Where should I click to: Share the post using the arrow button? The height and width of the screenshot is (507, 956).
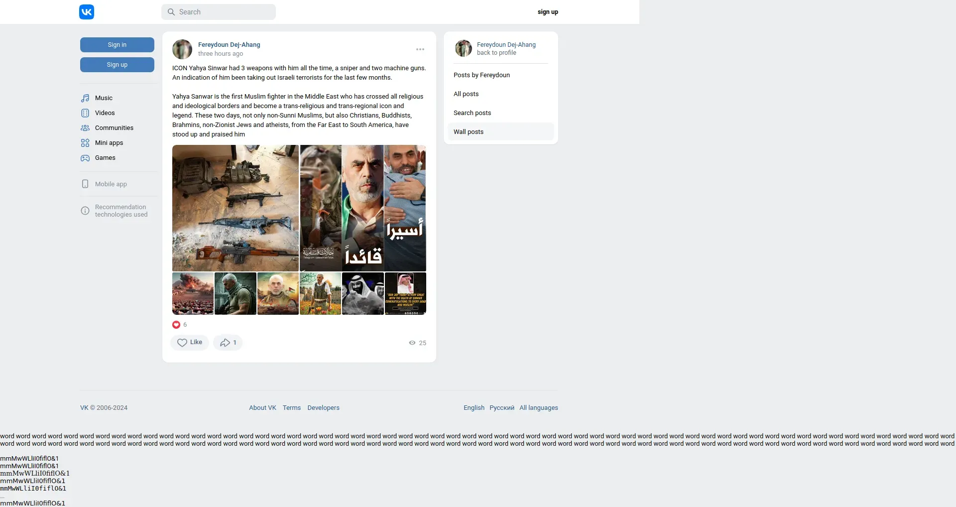click(x=228, y=343)
